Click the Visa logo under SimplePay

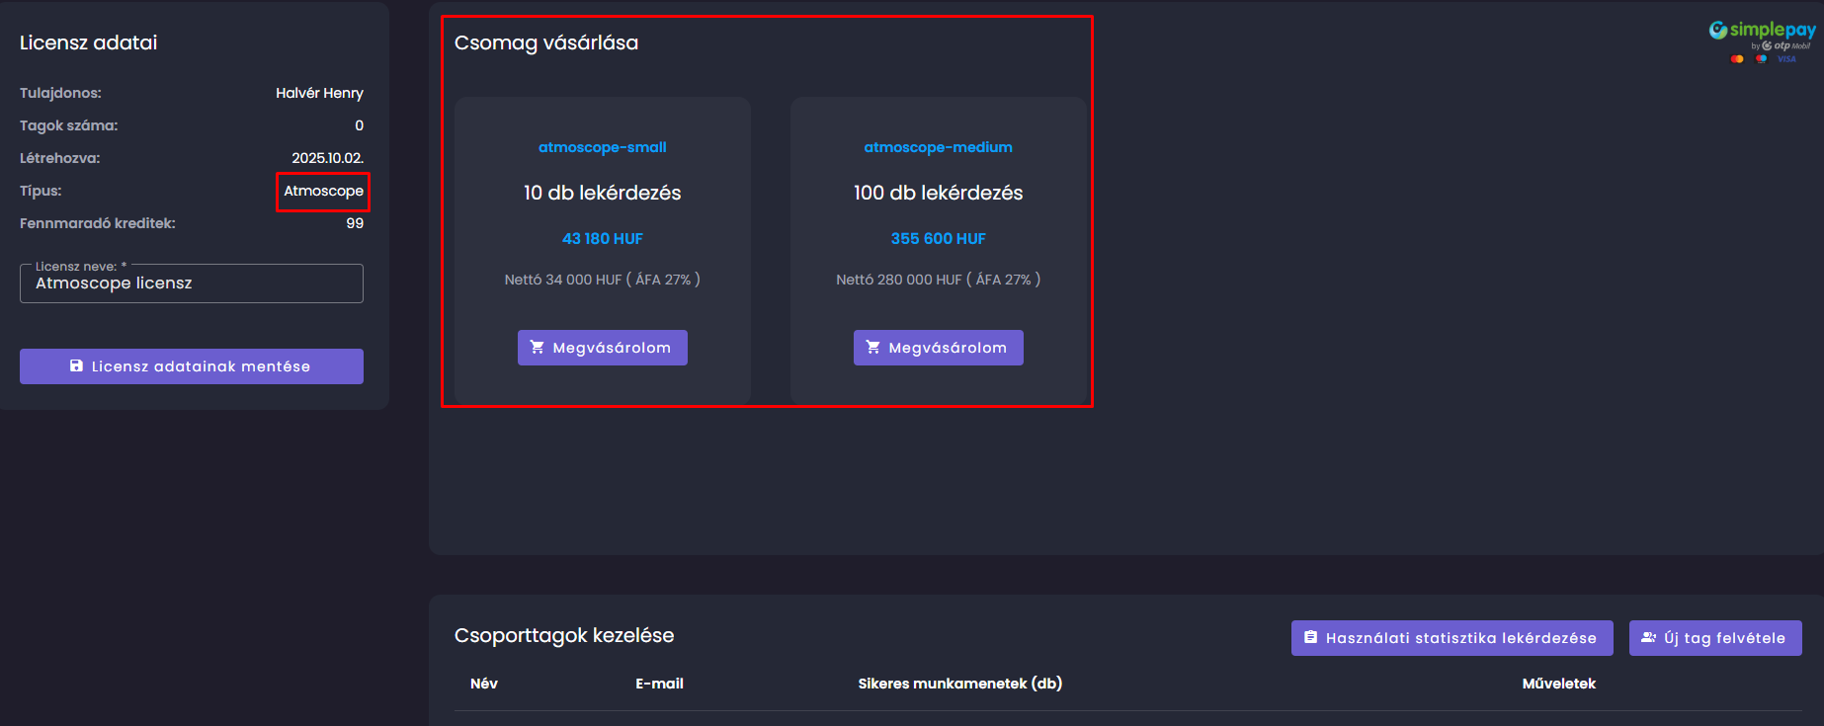[1786, 59]
